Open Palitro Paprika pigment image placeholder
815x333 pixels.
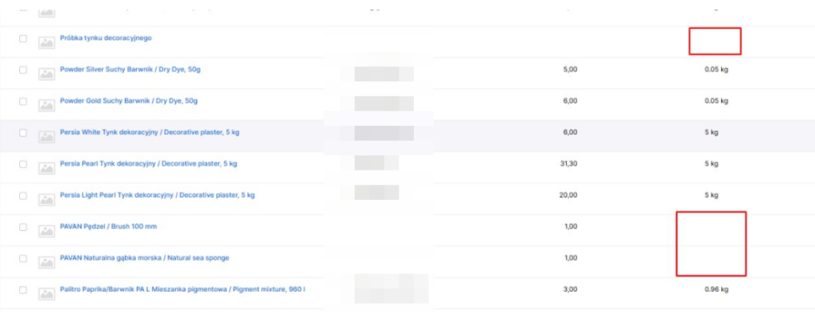[46, 291]
